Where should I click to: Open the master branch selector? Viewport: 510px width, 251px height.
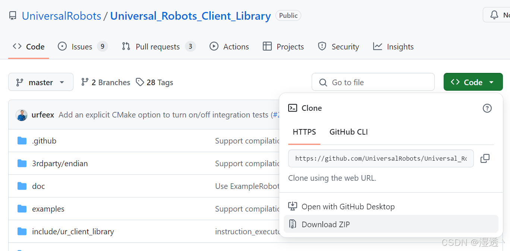[x=41, y=82]
